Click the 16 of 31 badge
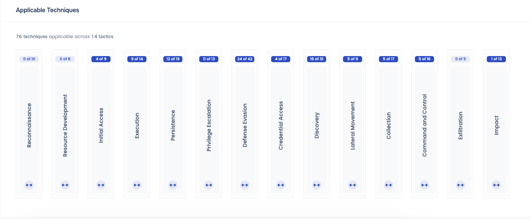The width and height of the screenshot is (530, 219). (317, 59)
